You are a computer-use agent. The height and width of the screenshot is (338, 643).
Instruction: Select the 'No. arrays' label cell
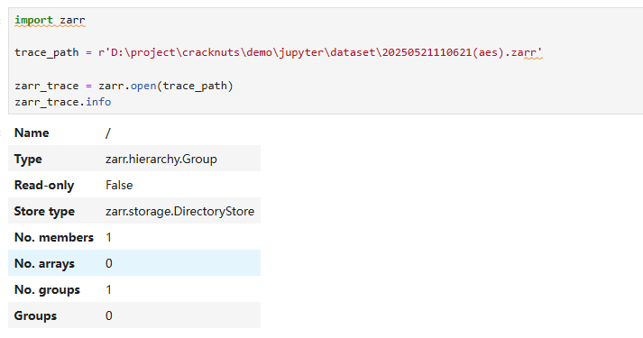point(44,263)
